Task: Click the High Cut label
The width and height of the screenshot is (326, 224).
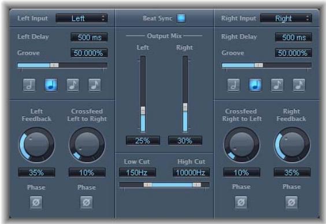Action: point(191,161)
